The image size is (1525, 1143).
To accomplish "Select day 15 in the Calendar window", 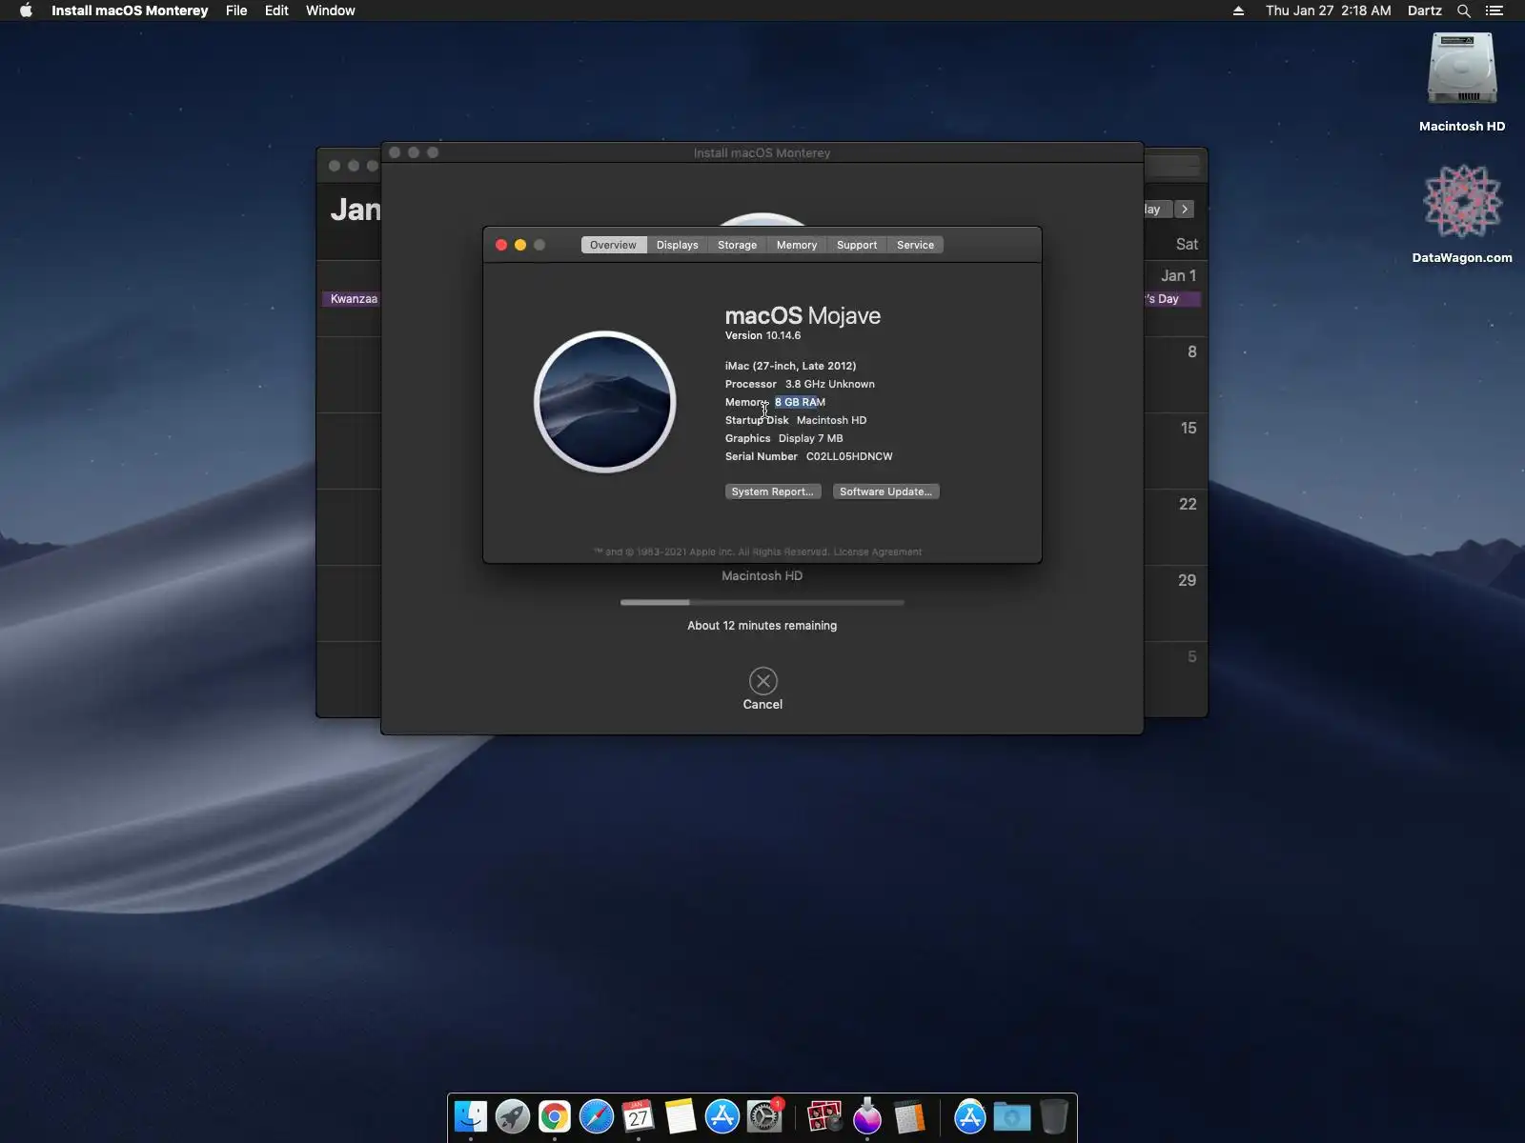I will point(1189,429).
